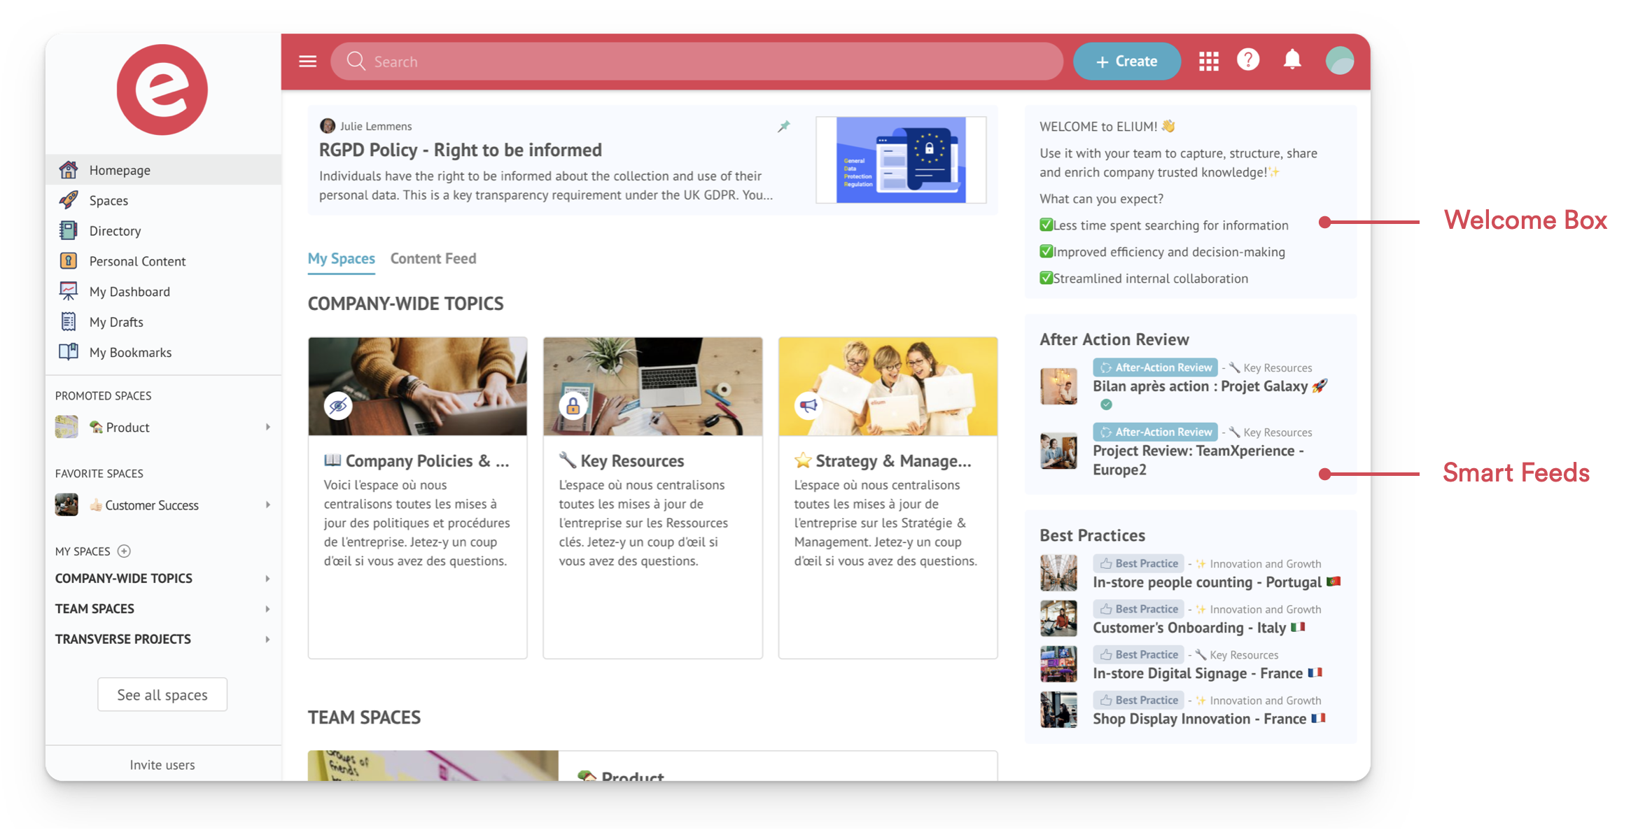This screenshot has height=837, width=1645.
Task: Expand the Product promoted space arrow
Action: pos(267,427)
